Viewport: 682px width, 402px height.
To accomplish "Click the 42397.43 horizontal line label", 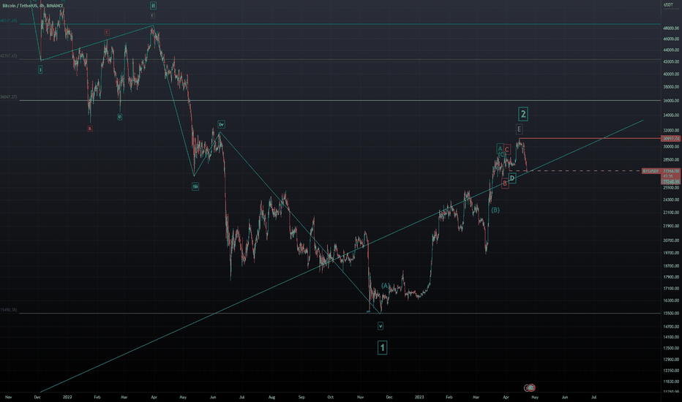I will tap(9, 56).
